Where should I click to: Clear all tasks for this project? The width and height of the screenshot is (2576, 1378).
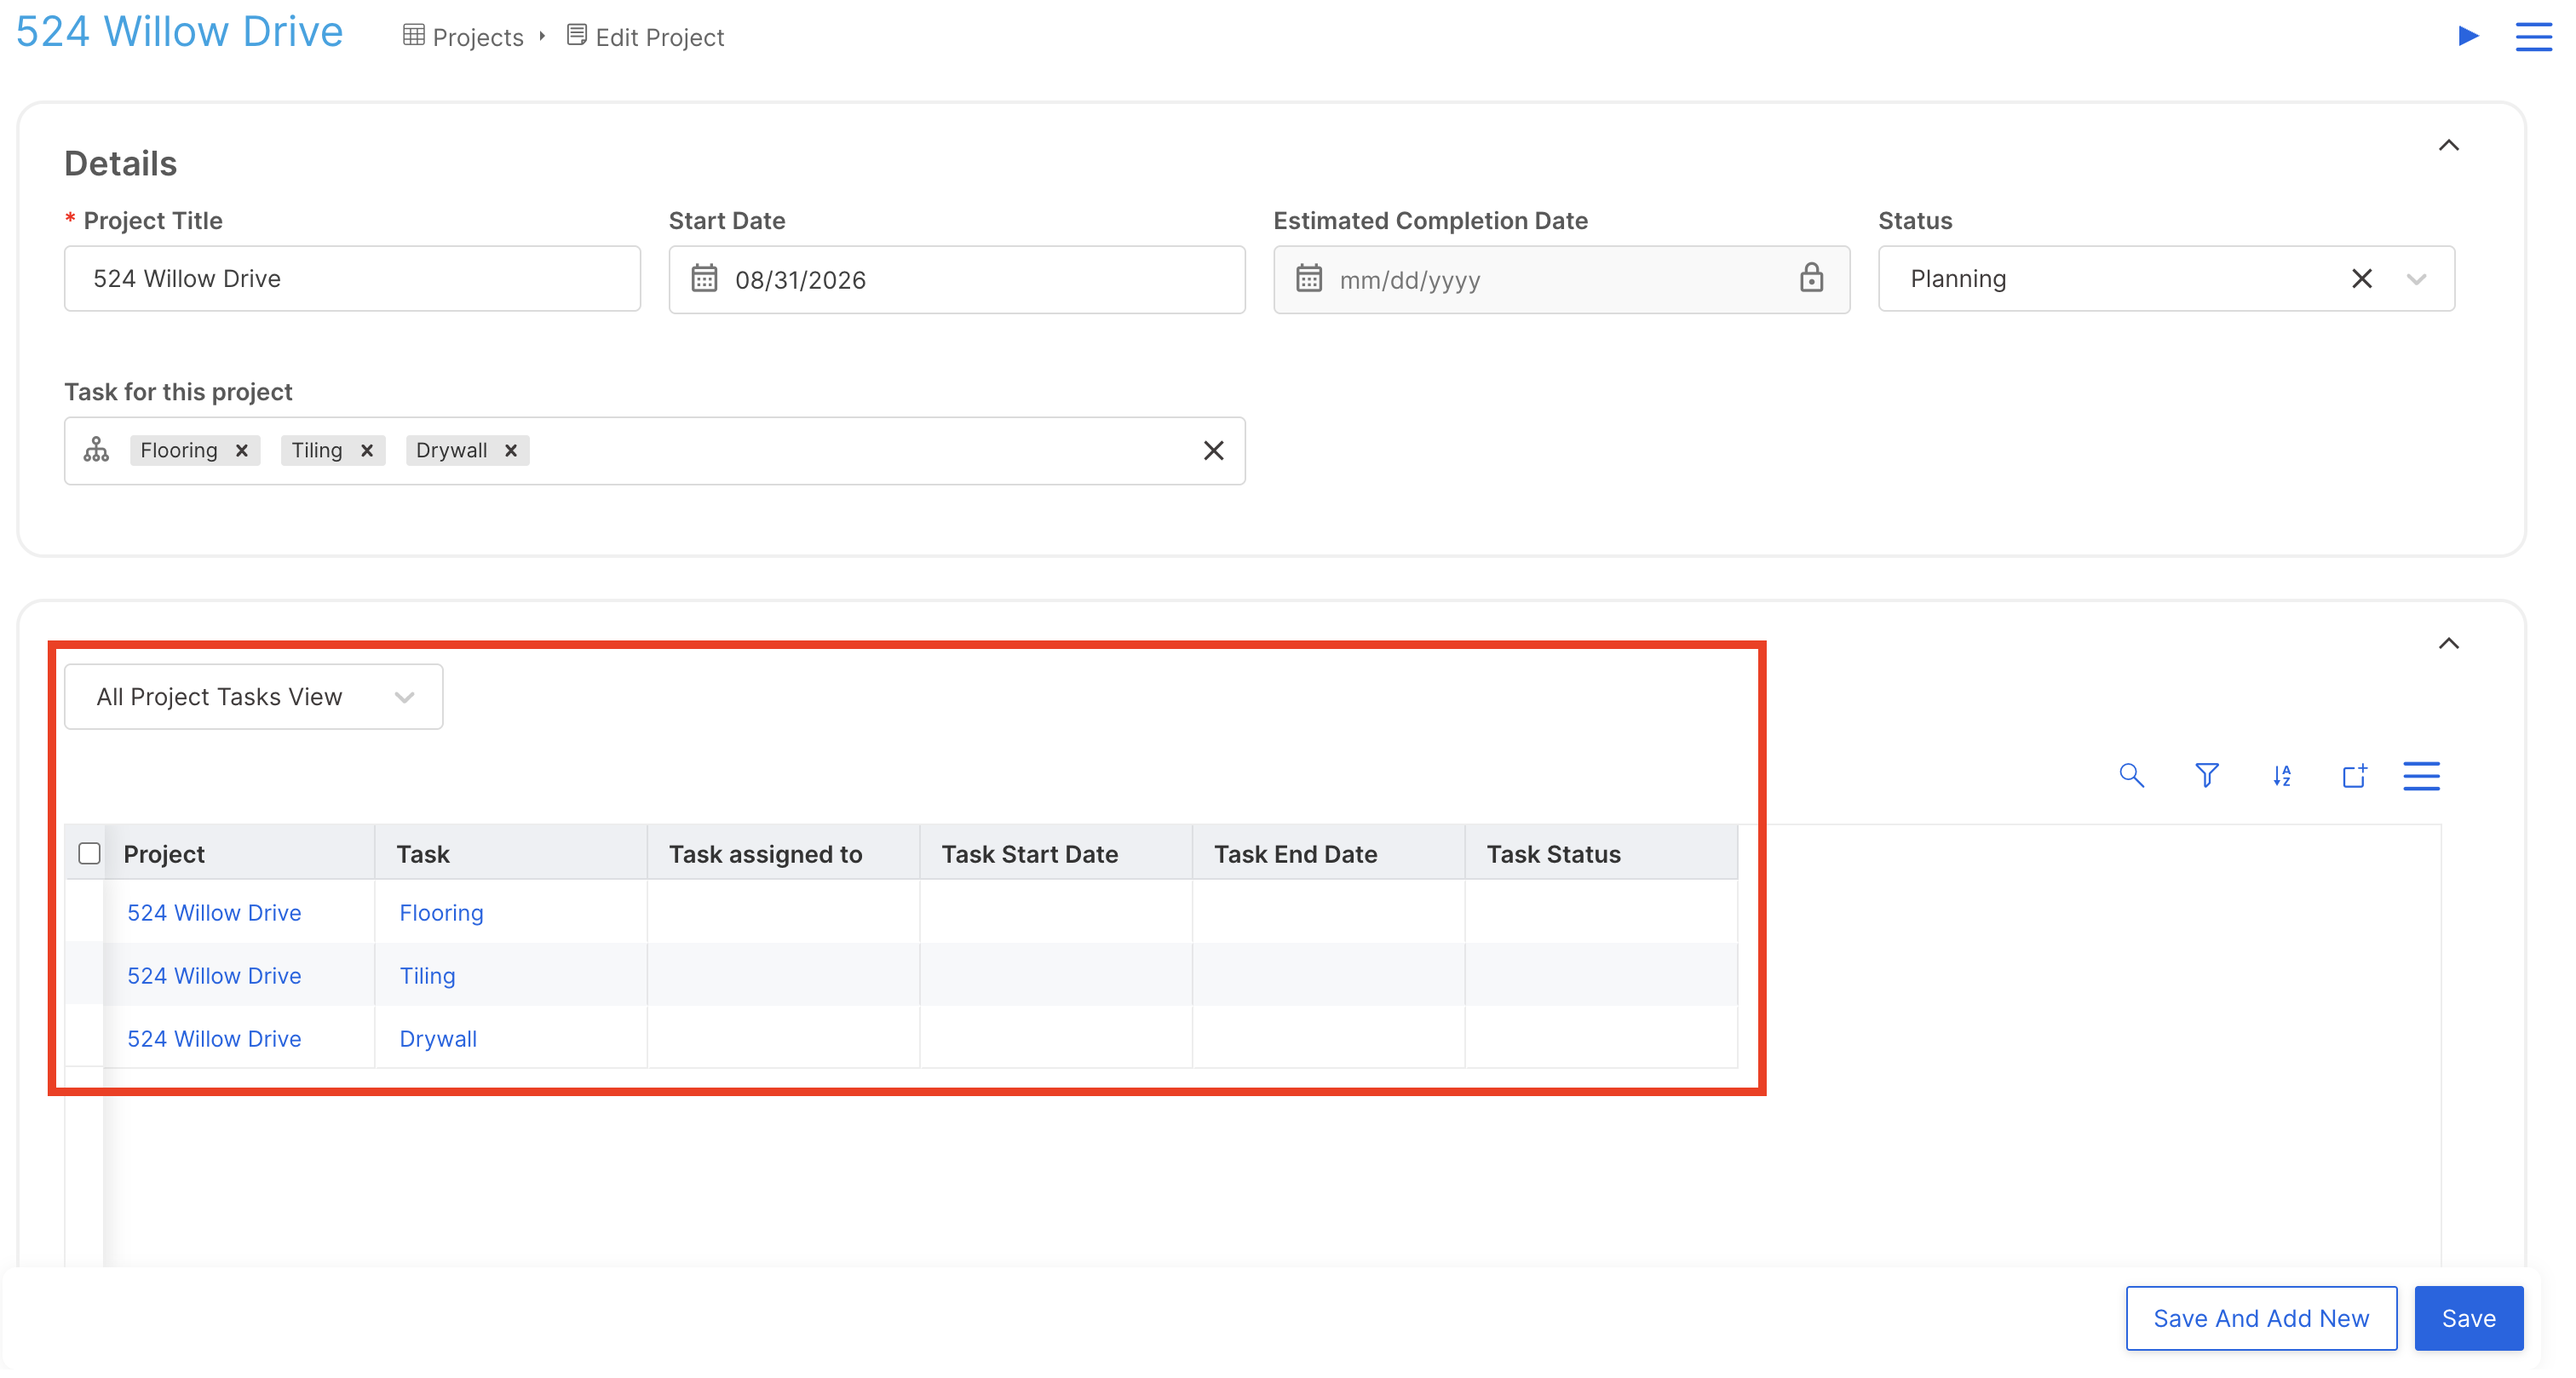pos(1213,450)
